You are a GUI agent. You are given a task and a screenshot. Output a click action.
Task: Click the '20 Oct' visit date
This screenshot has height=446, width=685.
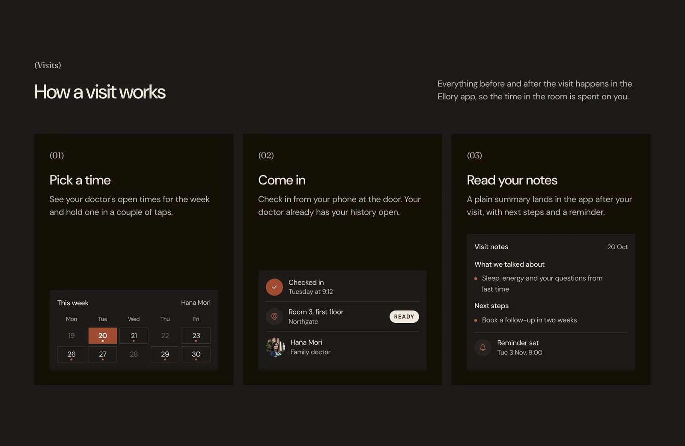click(617, 247)
